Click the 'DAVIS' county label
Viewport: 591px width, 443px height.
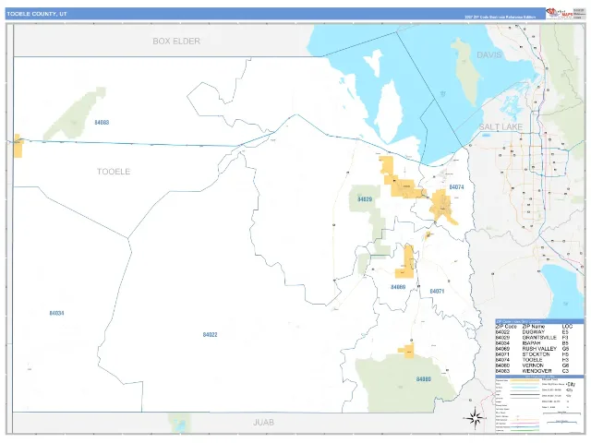[x=488, y=55]
